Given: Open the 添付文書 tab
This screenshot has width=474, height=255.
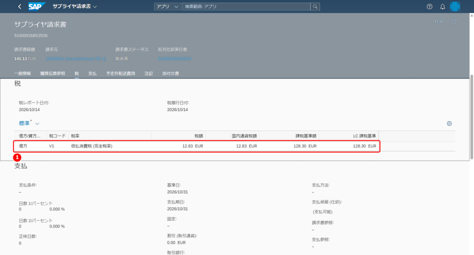Looking at the screenshot, I should (x=170, y=74).
